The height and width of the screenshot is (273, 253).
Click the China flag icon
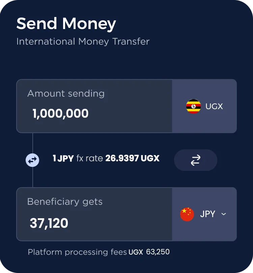(x=187, y=214)
